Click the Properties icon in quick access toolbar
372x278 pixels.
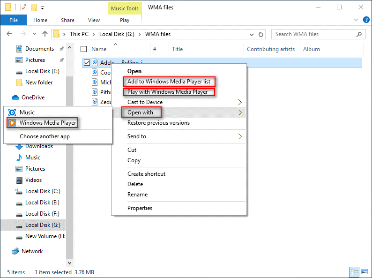[x=23, y=8]
